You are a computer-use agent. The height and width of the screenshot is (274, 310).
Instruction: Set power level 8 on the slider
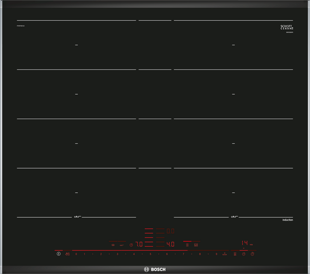coord(200,254)
